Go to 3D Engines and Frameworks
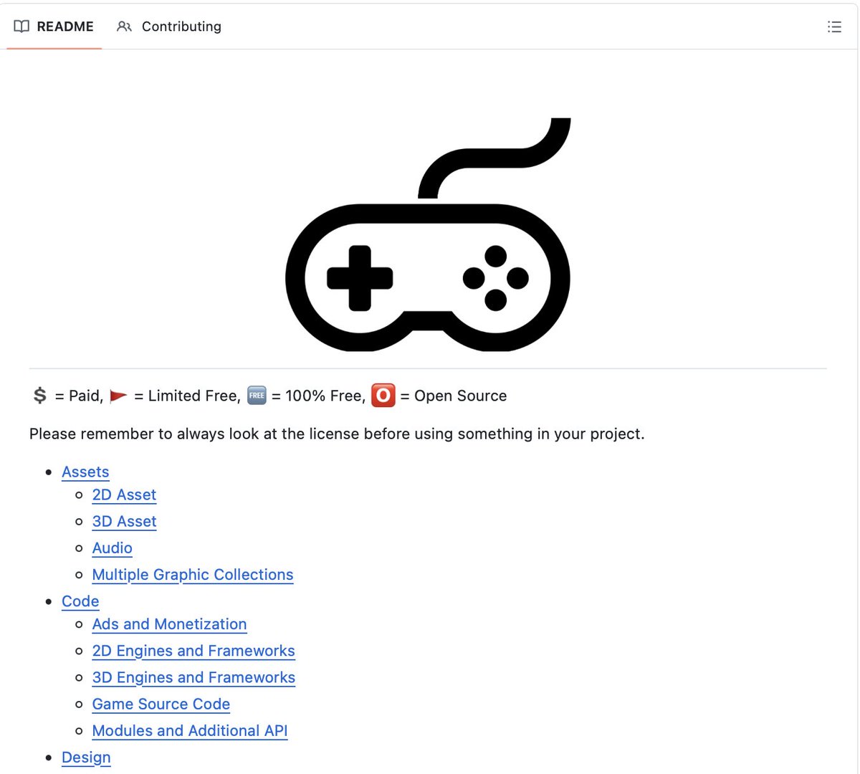This screenshot has height=774, width=860. [x=193, y=677]
